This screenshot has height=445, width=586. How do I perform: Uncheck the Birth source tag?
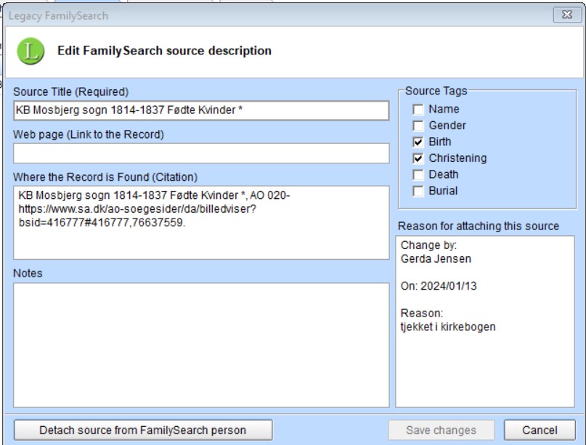(x=418, y=142)
